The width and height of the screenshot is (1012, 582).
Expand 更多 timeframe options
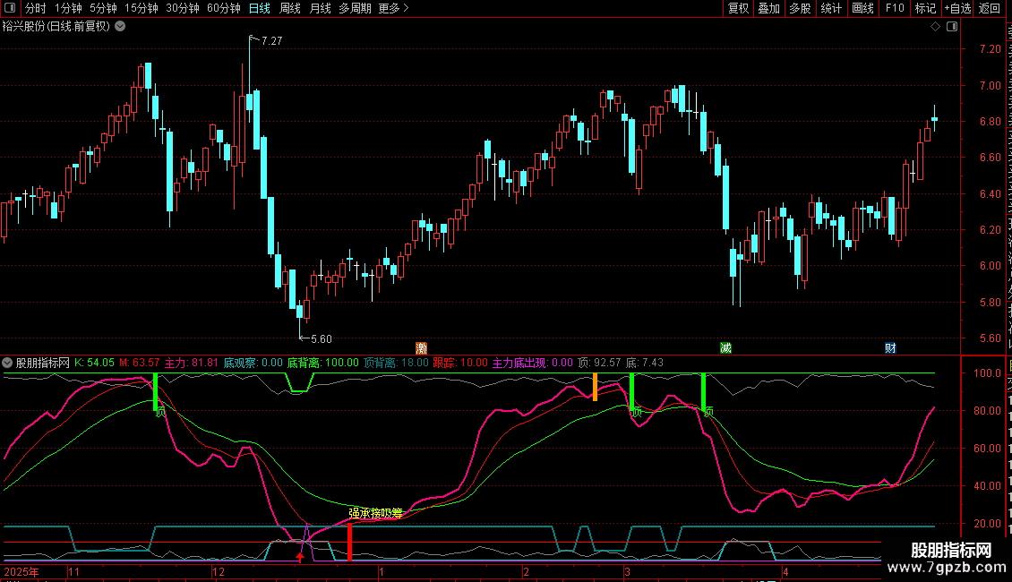393,8
